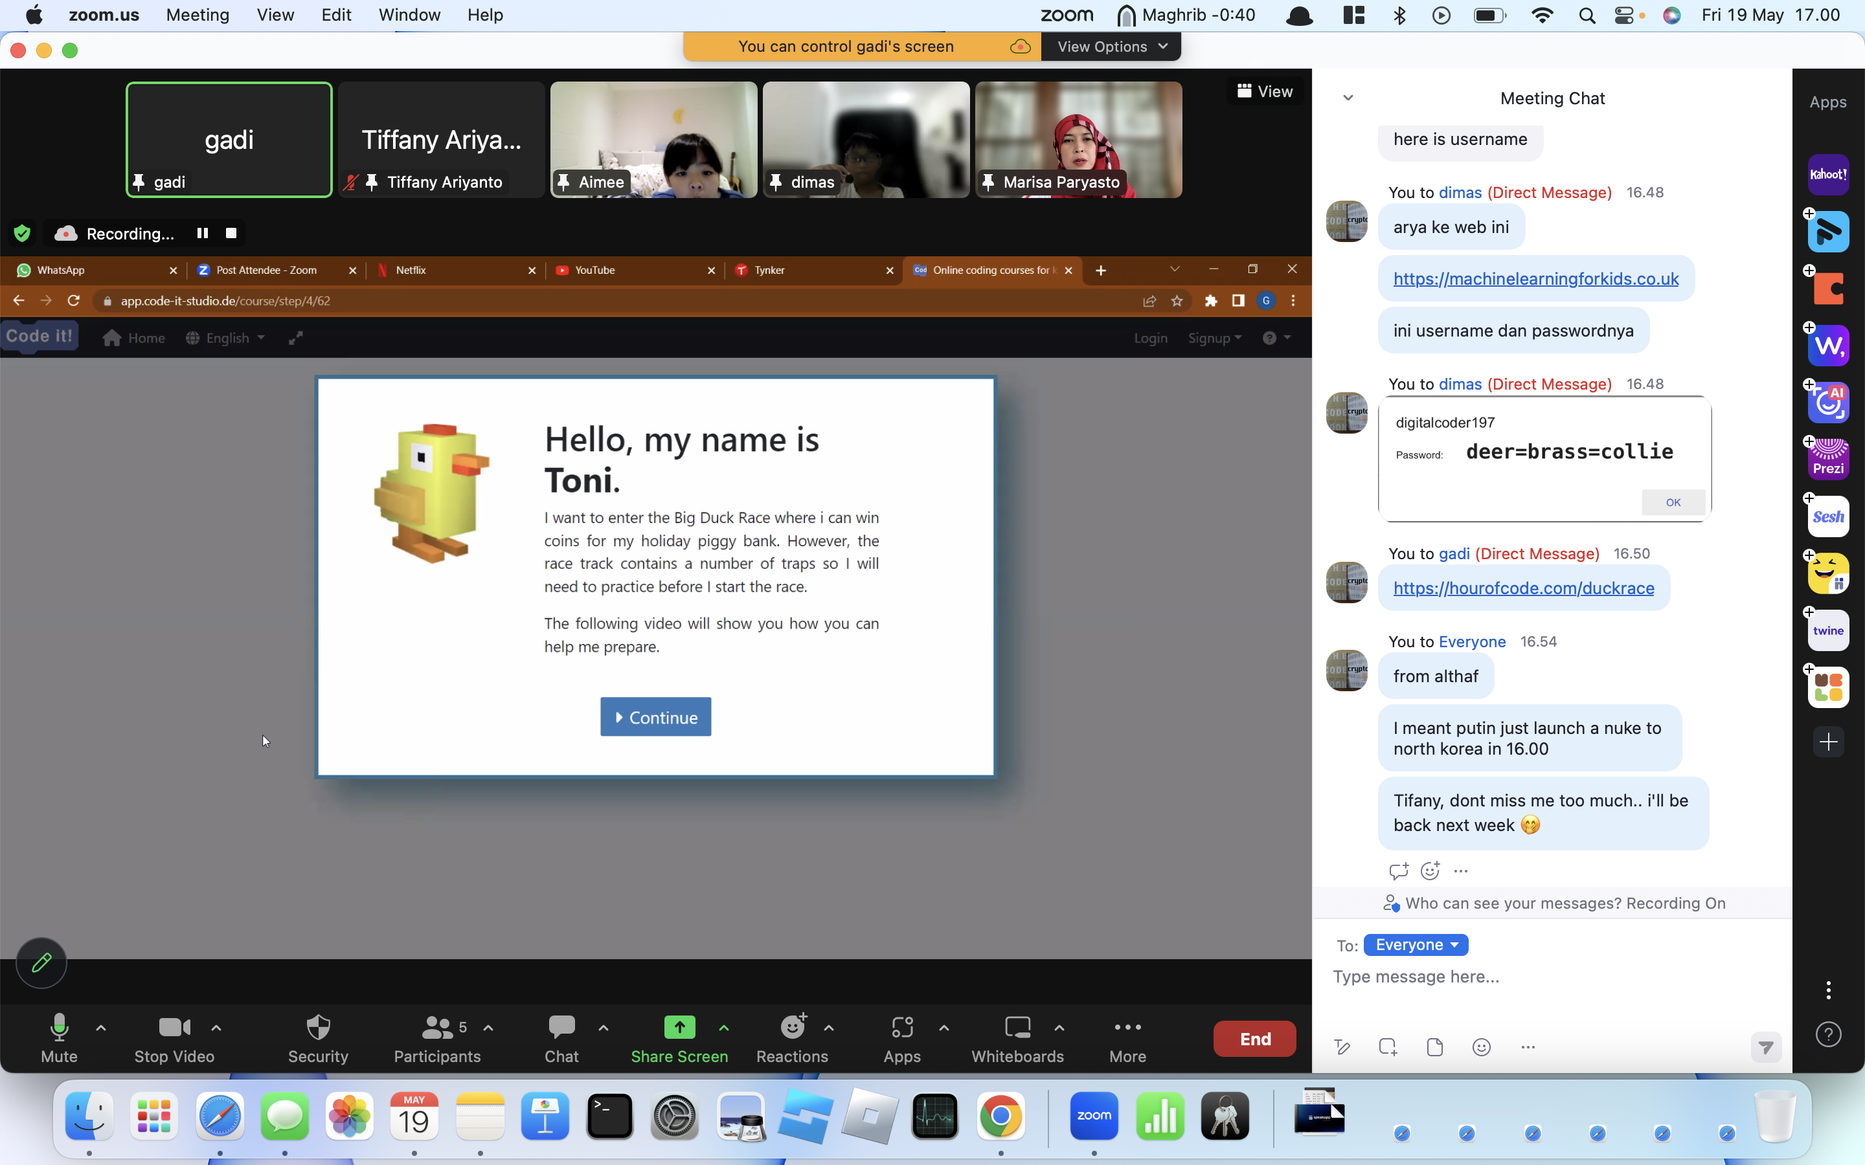Screen dimensions: 1865x1165
Task: Open Sesh app in Apps sidebar
Action: coord(1828,516)
